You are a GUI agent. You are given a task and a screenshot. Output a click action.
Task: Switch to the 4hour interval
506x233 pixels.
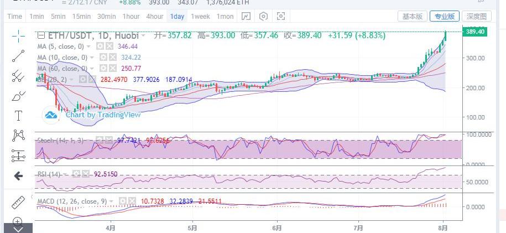coord(155,16)
